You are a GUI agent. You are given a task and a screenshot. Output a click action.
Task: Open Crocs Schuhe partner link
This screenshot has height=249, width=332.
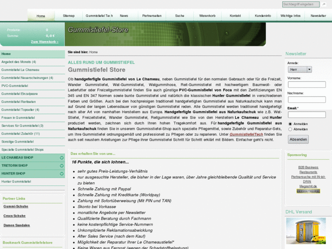[x=15, y=216]
